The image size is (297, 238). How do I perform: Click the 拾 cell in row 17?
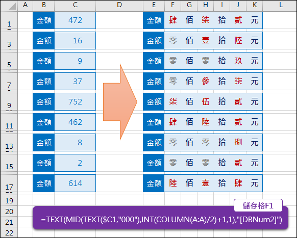[221, 183]
